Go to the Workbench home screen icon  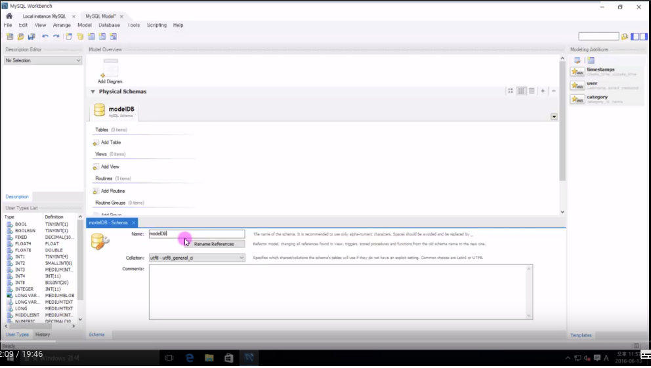(x=9, y=16)
